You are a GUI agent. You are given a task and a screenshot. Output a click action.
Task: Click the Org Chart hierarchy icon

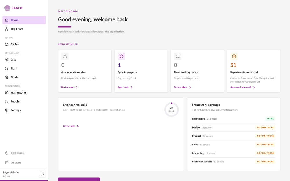[x=7, y=29]
